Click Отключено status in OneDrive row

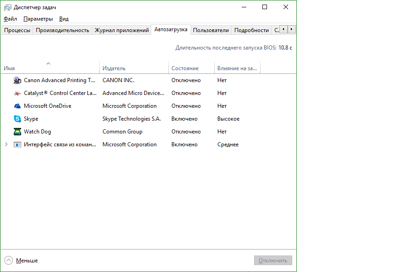186,106
